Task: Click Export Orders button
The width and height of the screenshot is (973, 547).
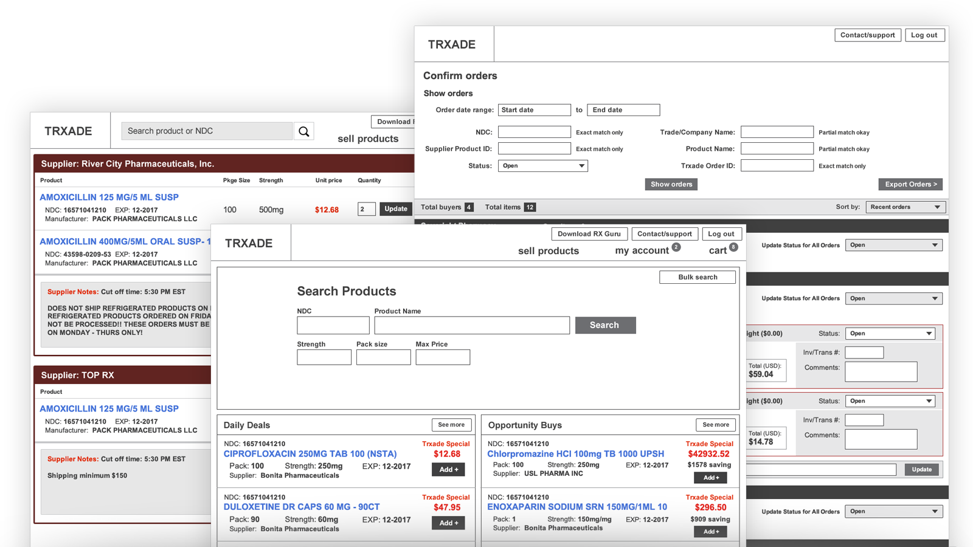Action: (910, 184)
